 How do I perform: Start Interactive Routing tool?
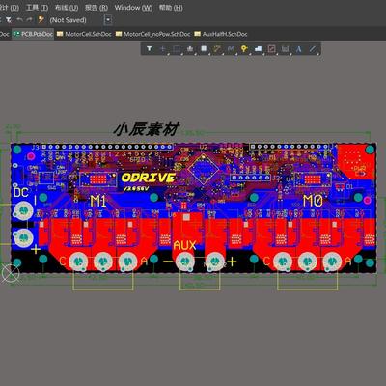point(217,49)
